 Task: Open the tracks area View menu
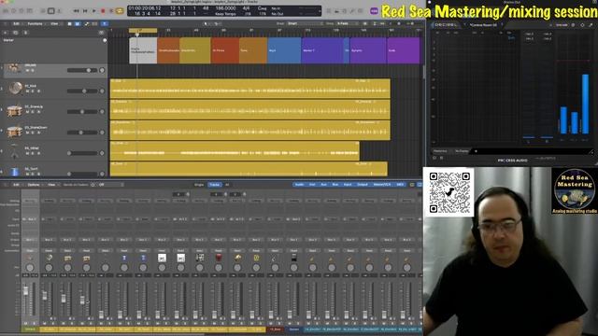(x=54, y=23)
